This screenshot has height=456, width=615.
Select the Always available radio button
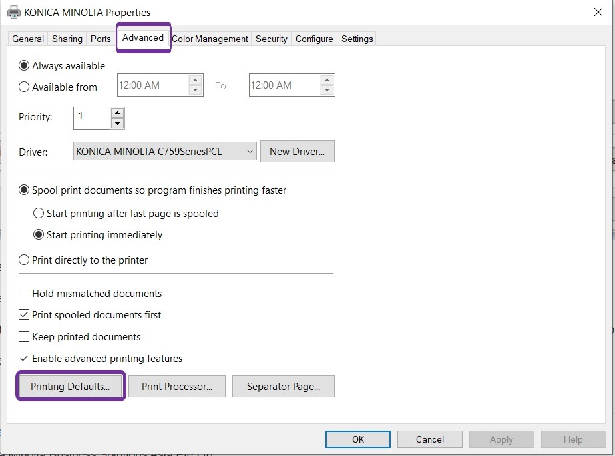pos(23,65)
